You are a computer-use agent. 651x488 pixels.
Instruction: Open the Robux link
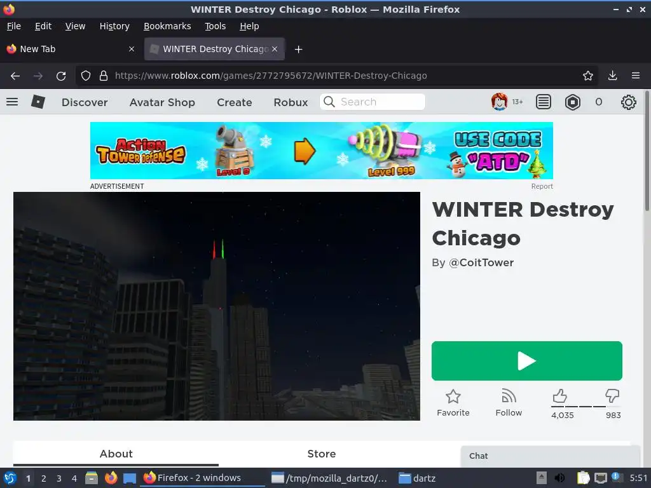[291, 102]
